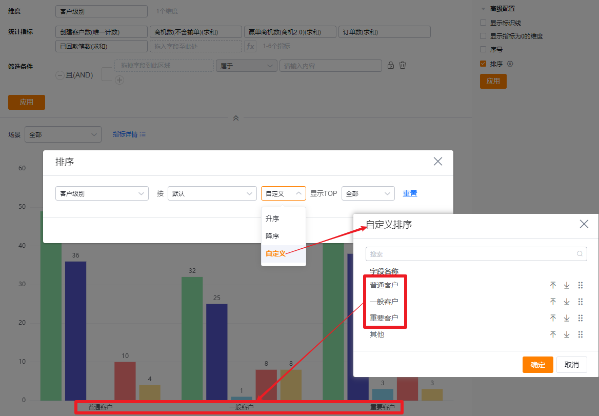The height and width of the screenshot is (416, 599).
Task: Enable 显示指标为0的维度 checkbox
Action: [x=483, y=36]
